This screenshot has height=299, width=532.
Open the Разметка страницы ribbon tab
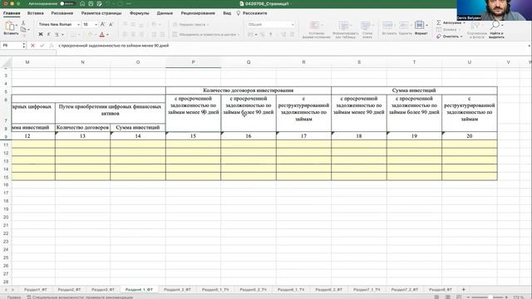pos(101,13)
